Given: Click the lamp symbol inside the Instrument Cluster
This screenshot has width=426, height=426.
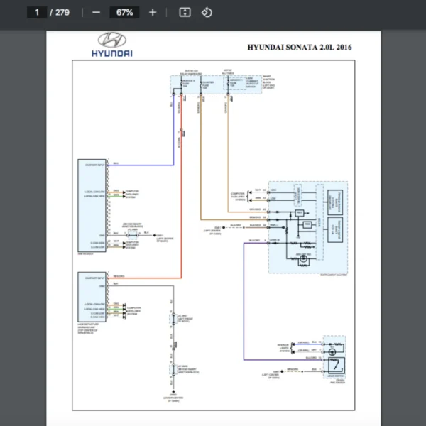Looking at the screenshot, I should [303, 260].
